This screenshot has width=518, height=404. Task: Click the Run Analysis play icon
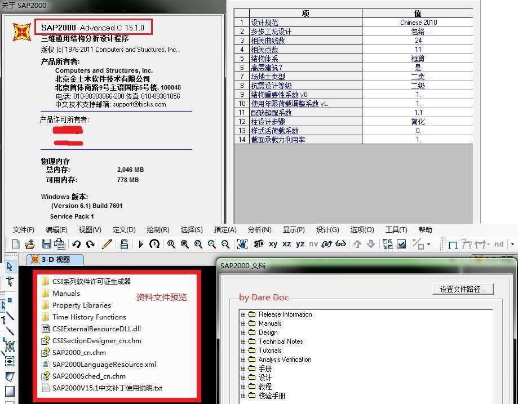tap(141, 244)
